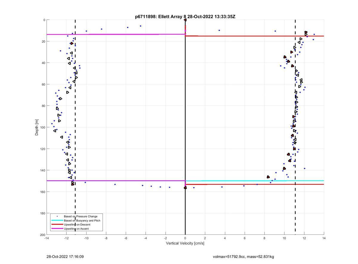This screenshot has height=264, width=358.
Task: Click the '-12' velocity axis tick label
Action: (66, 238)
